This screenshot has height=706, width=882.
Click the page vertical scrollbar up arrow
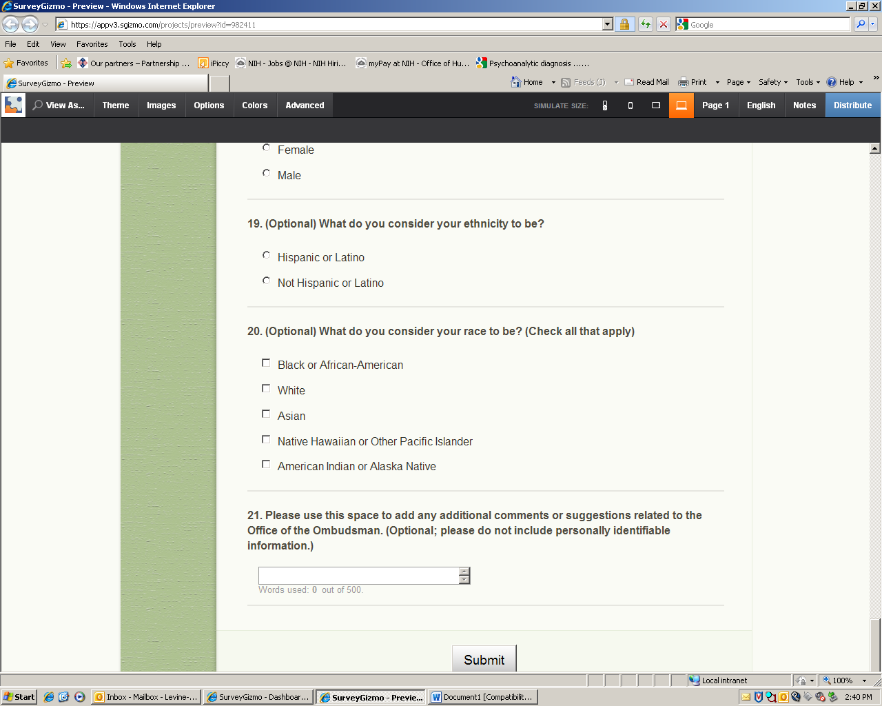coord(875,148)
